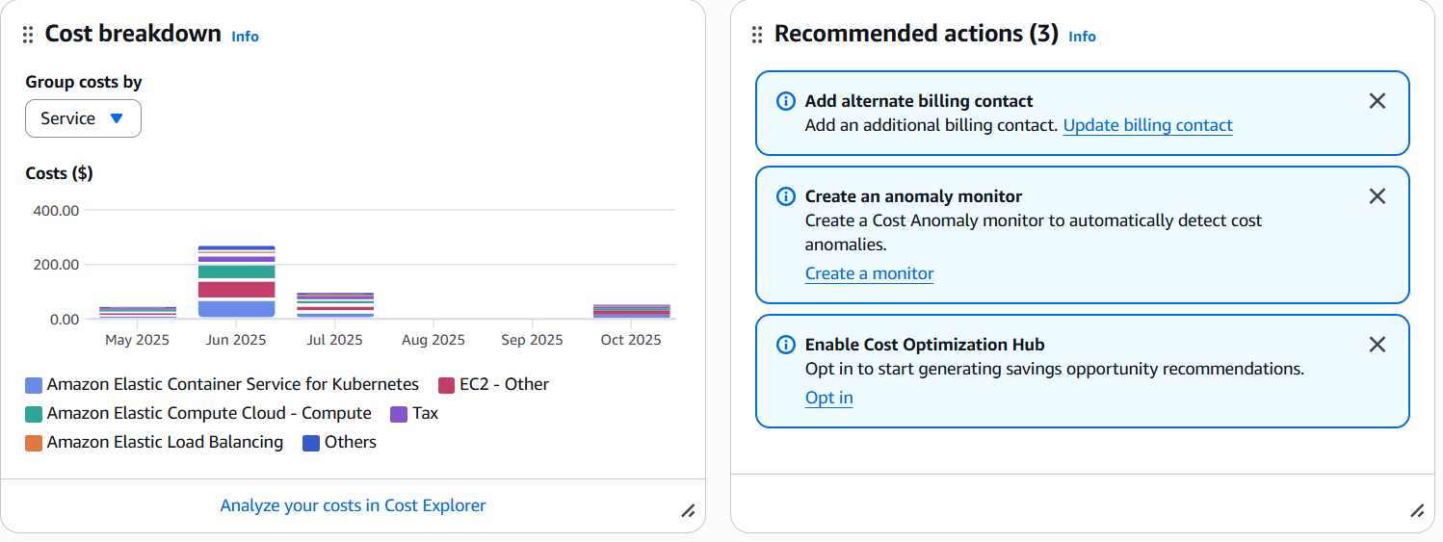This screenshot has width=1443, height=542.
Task: Open Analyze your costs in Cost Explorer
Action: pos(353,505)
